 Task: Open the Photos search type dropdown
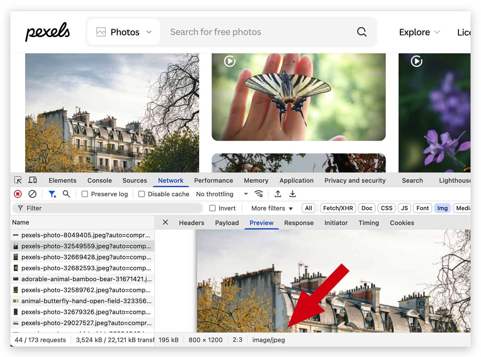coord(124,32)
